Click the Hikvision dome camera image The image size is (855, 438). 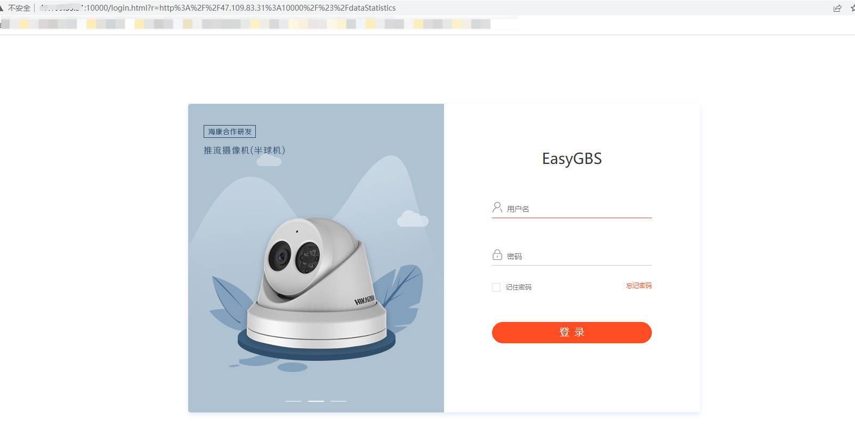[x=317, y=283]
